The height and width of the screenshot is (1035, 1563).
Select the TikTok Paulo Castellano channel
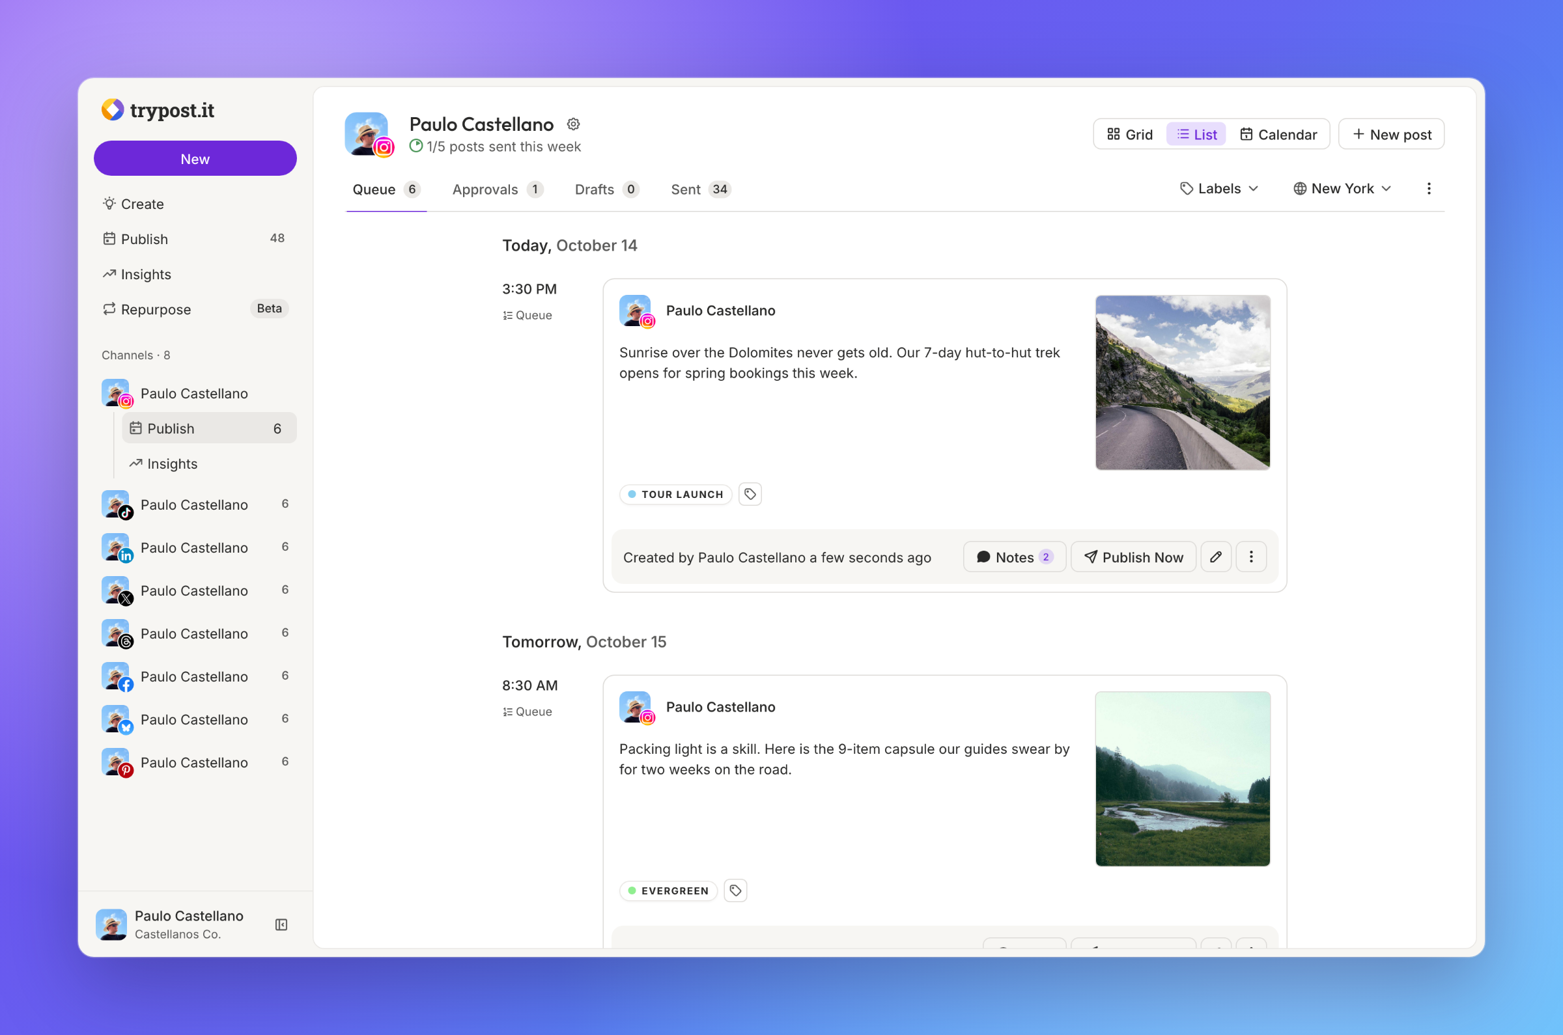coord(195,505)
